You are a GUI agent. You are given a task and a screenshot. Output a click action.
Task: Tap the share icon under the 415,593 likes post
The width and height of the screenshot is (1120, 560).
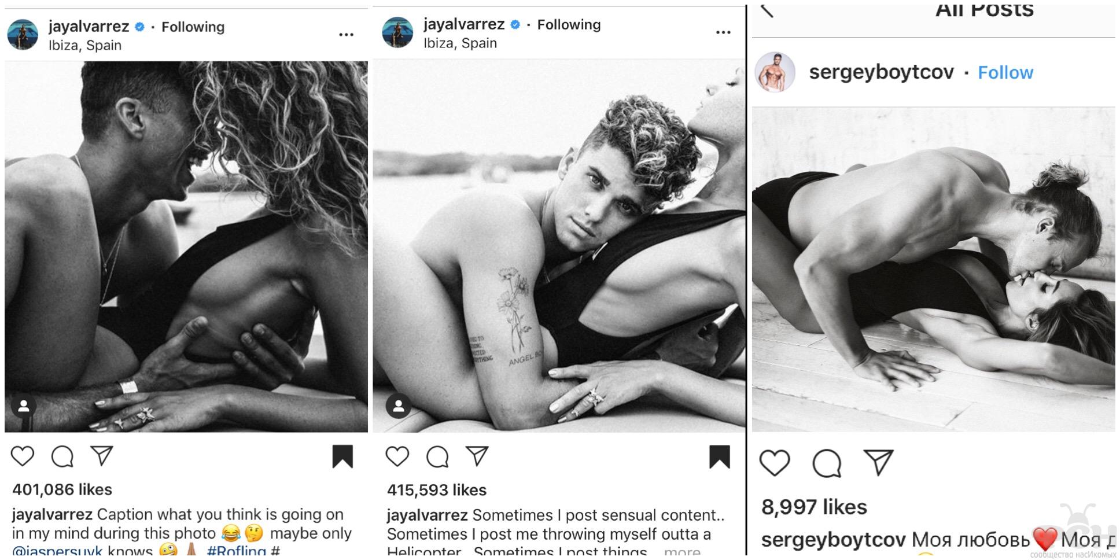coord(477,456)
